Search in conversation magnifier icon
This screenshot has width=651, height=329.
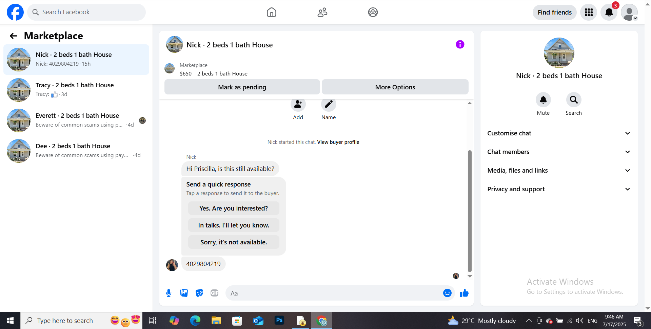[574, 100]
